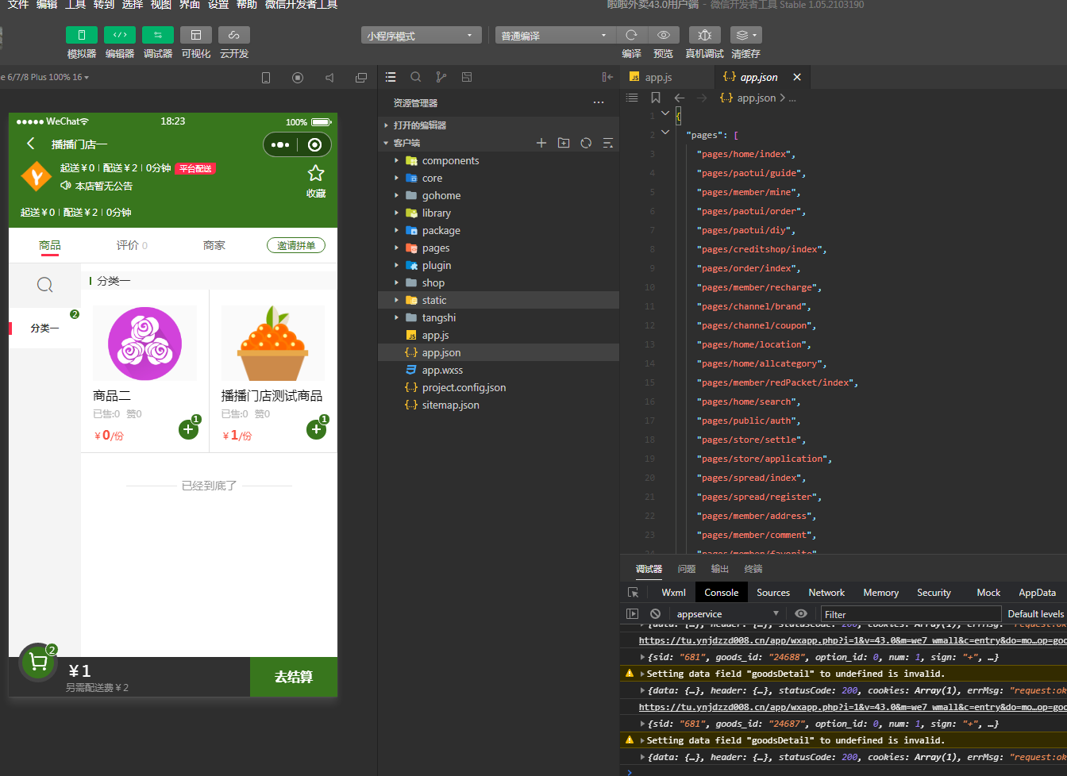Open the Default levels dropdown
Screen dimensions: 1067x776
[x=1036, y=614]
